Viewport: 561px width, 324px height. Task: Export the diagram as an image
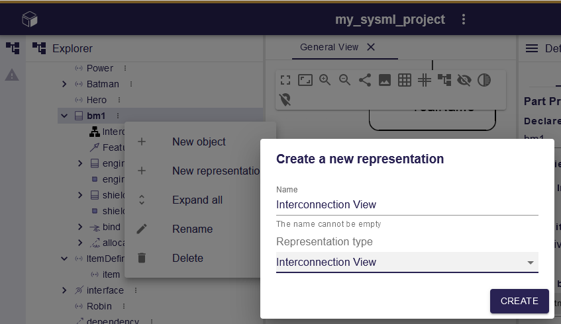[385, 80]
